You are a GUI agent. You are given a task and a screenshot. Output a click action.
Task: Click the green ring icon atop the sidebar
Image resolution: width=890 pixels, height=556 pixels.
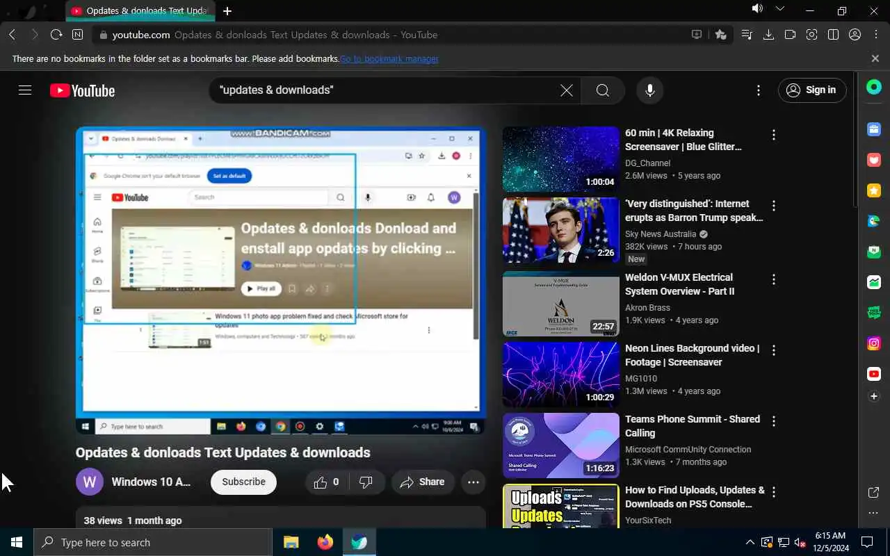[x=874, y=87]
